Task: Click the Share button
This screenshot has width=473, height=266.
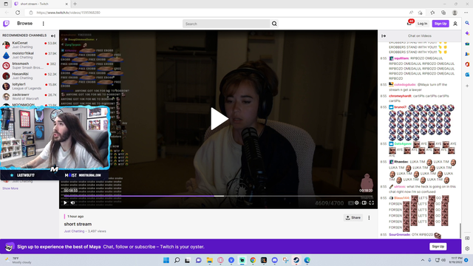Action: tap(353, 217)
